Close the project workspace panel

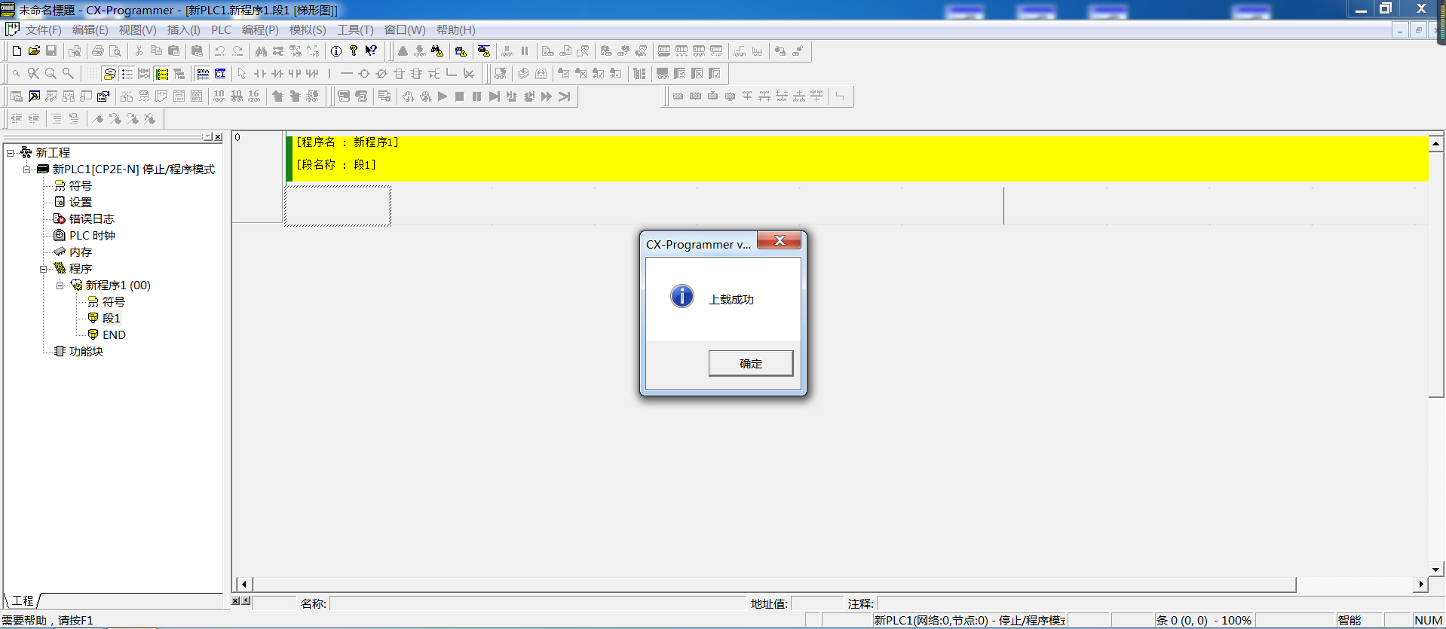click(x=219, y=137)
